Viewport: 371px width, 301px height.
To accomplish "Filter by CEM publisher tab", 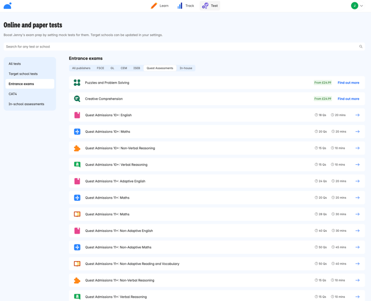I will click(x=123, y=68).
